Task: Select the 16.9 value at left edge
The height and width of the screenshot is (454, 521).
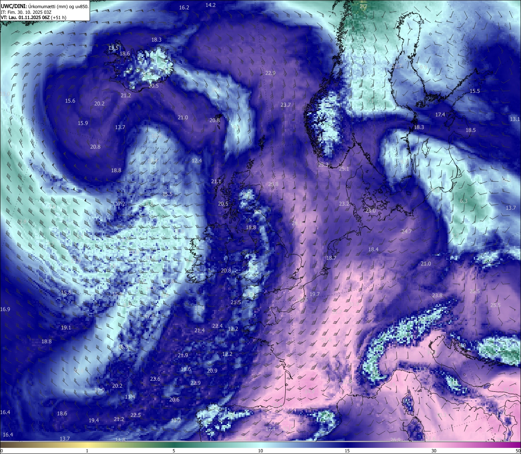Action: click(x=5, y=309)
